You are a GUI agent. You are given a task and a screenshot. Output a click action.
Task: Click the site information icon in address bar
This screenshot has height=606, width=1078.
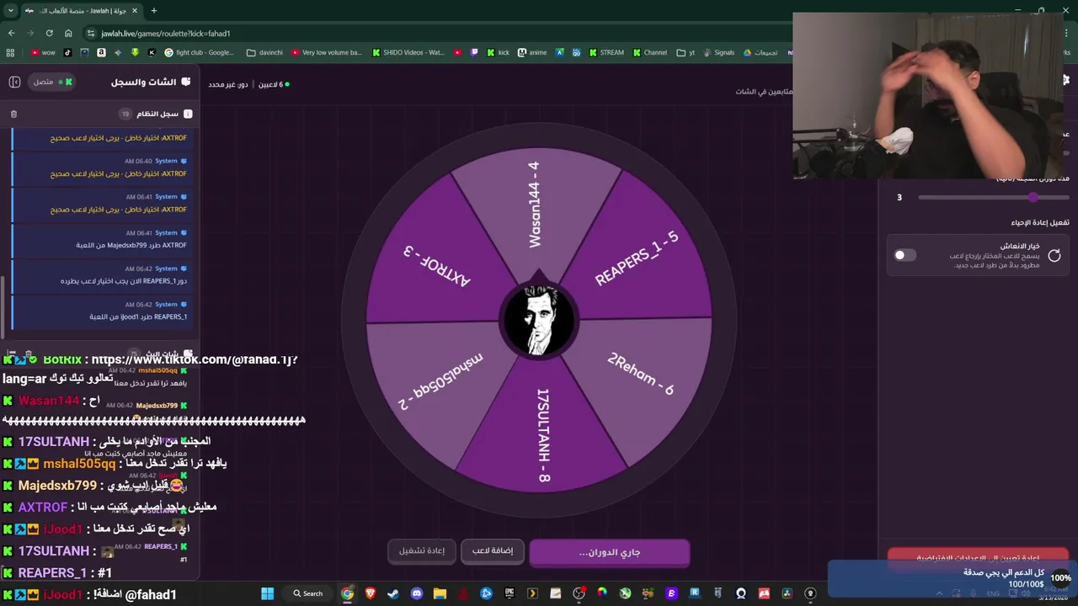pyautogui.click(x=91, y=33)
